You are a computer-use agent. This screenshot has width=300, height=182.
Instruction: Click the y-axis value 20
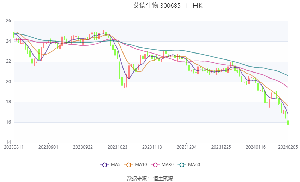[8, 81]
